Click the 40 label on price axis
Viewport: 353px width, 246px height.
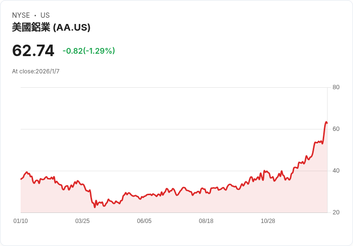[x=336, y=171]
